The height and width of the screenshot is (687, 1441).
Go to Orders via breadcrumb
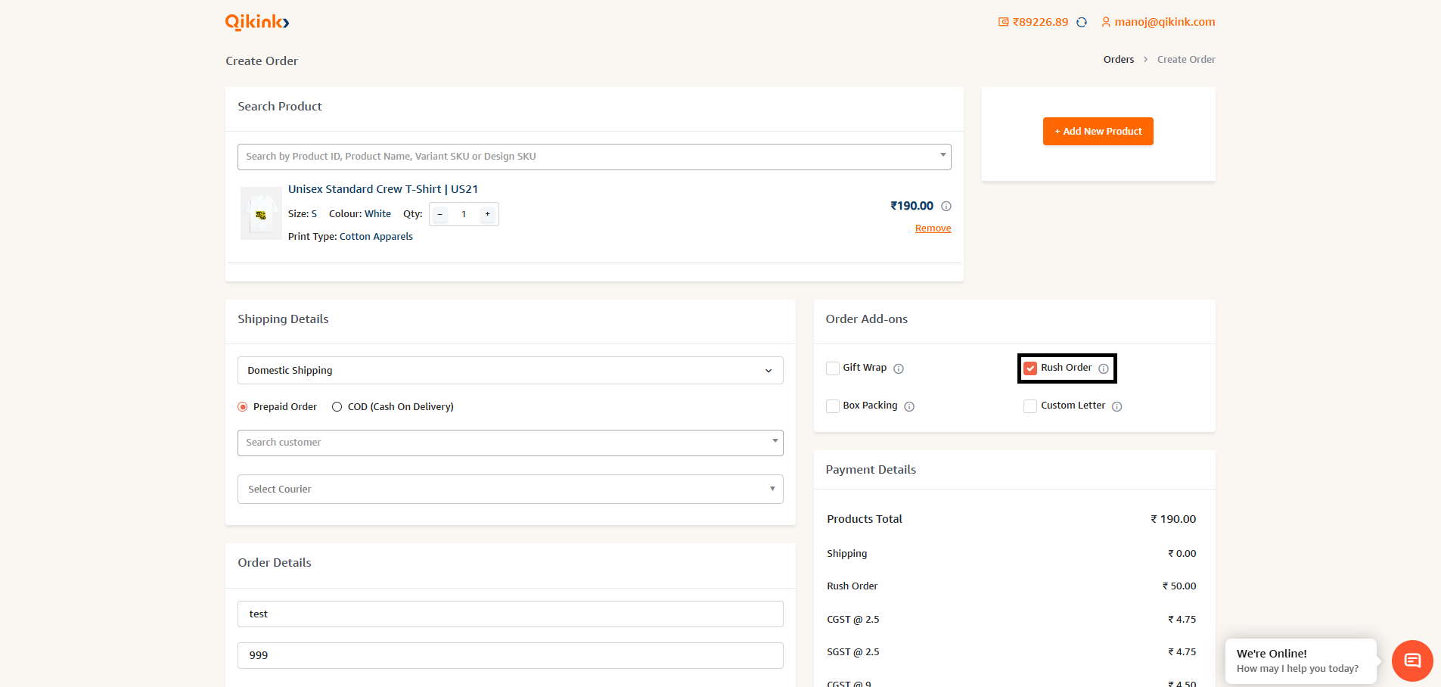coord(1118,59)
